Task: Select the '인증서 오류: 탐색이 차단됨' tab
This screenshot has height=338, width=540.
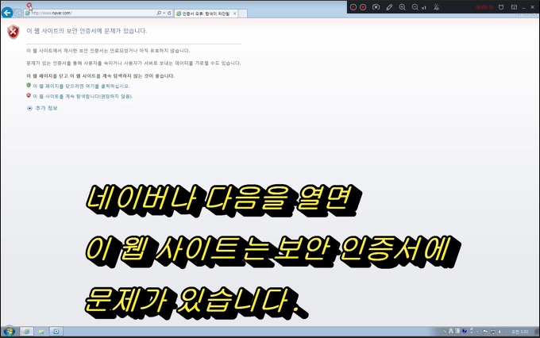Action: tap(206, 13)
